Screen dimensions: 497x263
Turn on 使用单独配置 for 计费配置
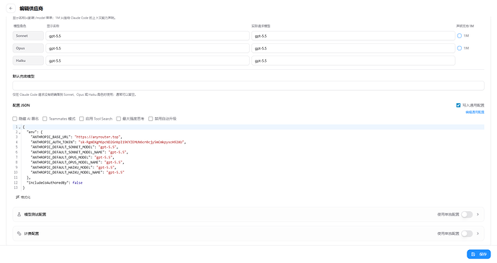[x=467, y=233]
